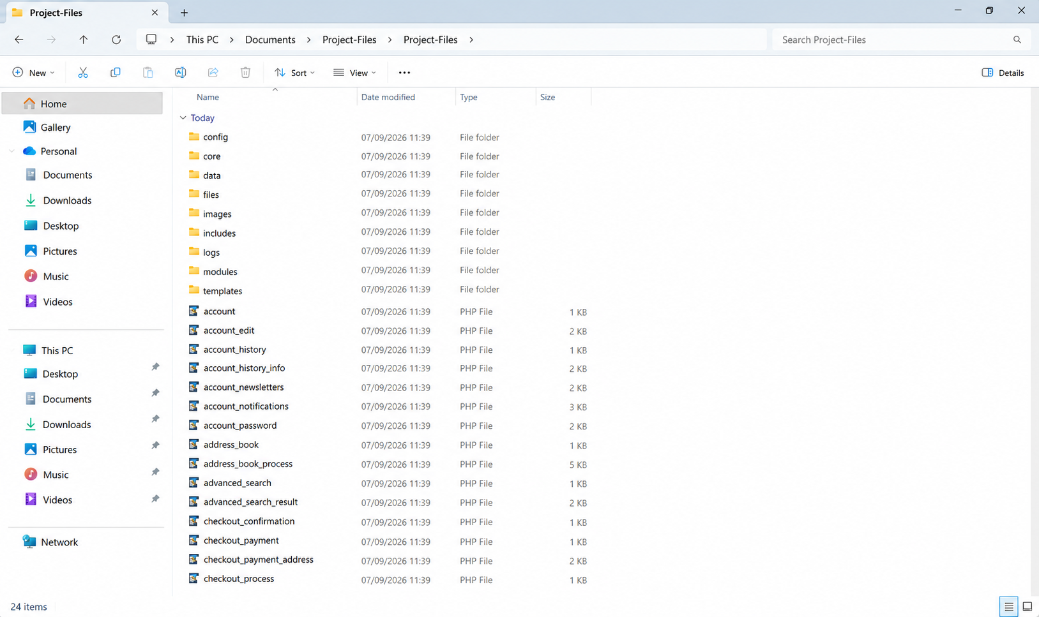Viewport: 1039px width, 617px height.
Task: Go to Documents breadcrumb
Action: pos(270,40)
